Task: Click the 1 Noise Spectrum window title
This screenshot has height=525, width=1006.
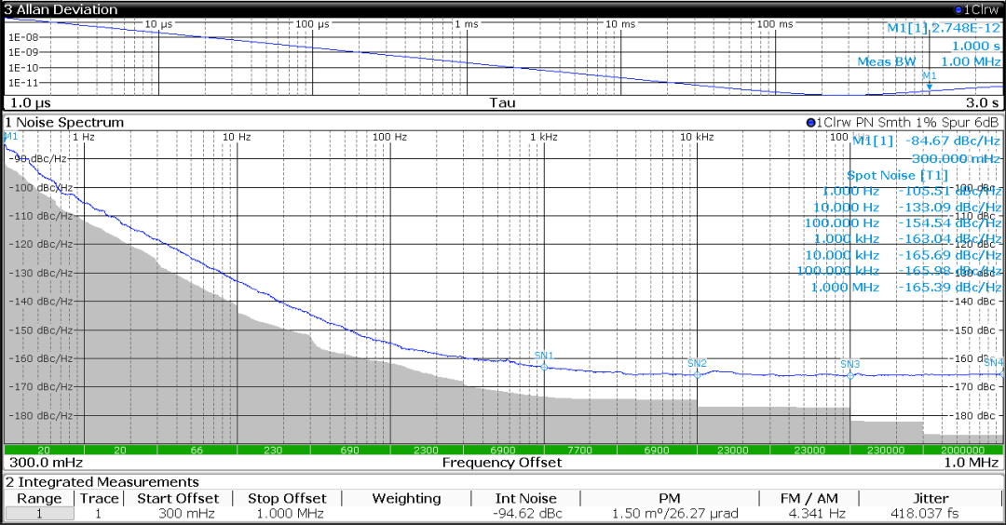Action: coord(64,123)
